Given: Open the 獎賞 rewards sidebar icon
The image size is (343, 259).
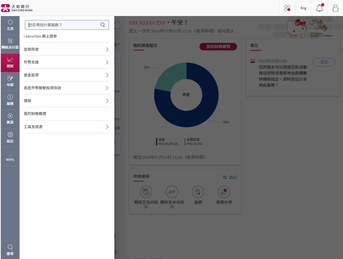Looking at the screenshot, I should (10, 119).
